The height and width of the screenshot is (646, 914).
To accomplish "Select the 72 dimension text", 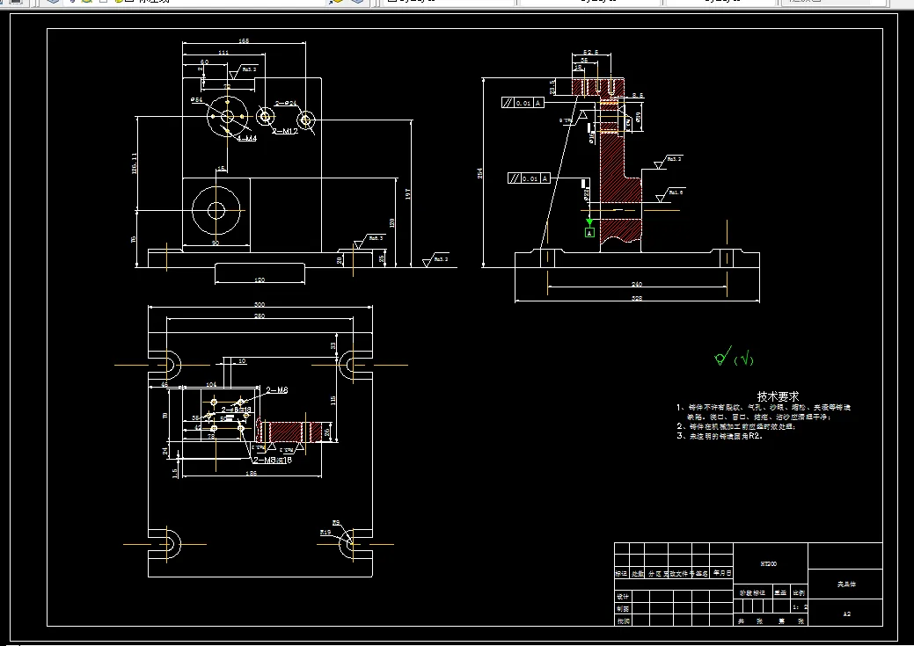I will point(227,87).
